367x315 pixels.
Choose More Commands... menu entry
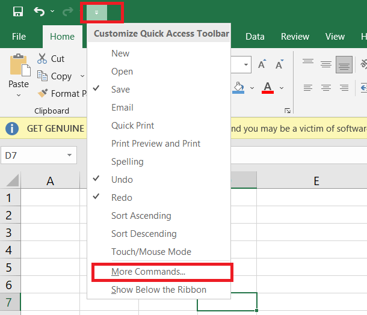tap(159, 272)
